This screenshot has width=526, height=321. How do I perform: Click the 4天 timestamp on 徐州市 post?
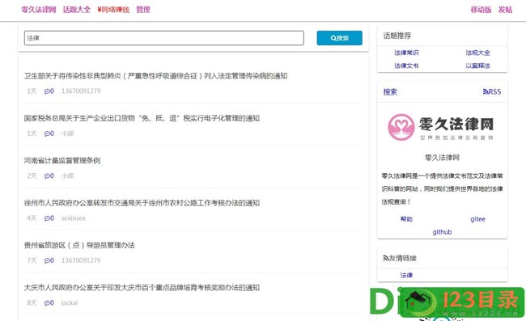tap(32, 218)
